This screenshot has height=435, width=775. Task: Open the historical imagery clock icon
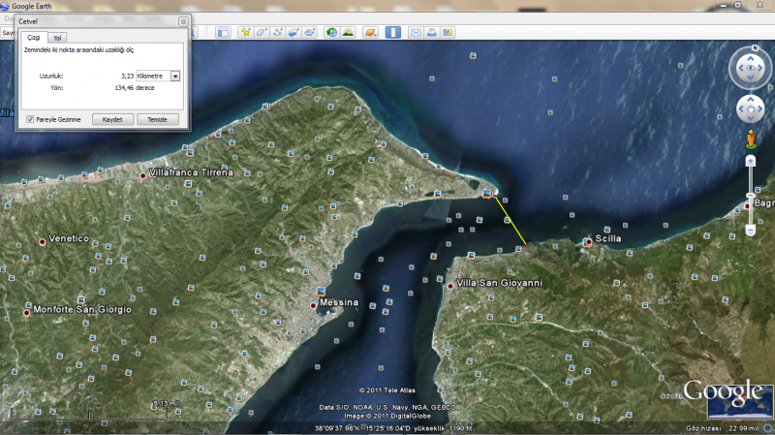(x=332, y=32)
